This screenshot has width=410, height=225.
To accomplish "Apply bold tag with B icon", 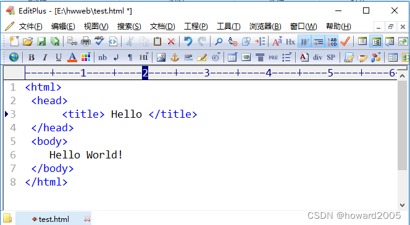I will tap(31, 57).
